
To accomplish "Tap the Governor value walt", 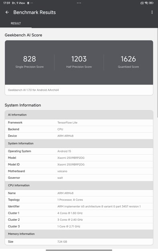I will tap(60, 178).
